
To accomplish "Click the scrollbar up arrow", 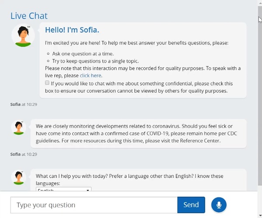I will coord(260,3).
